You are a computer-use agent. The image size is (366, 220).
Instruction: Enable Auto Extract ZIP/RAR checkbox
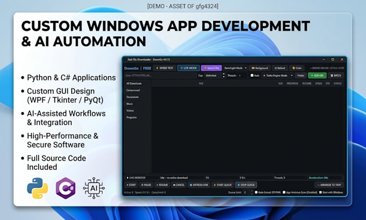(x=256, y=192)
